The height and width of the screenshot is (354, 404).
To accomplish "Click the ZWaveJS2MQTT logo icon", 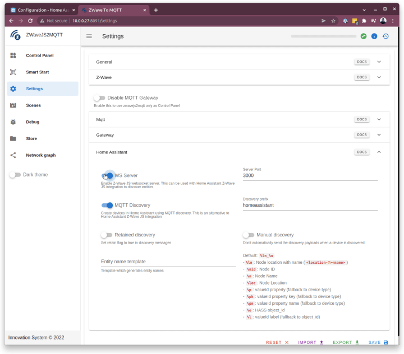I will (15, 35).
